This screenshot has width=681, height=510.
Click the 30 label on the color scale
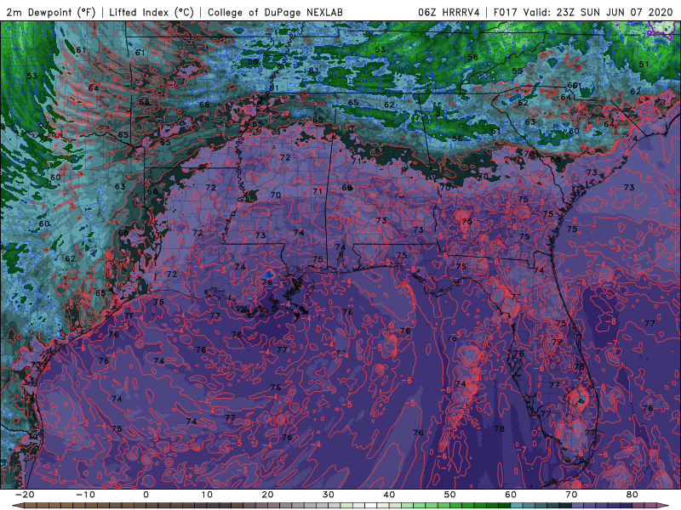click(x=329, y=495)
